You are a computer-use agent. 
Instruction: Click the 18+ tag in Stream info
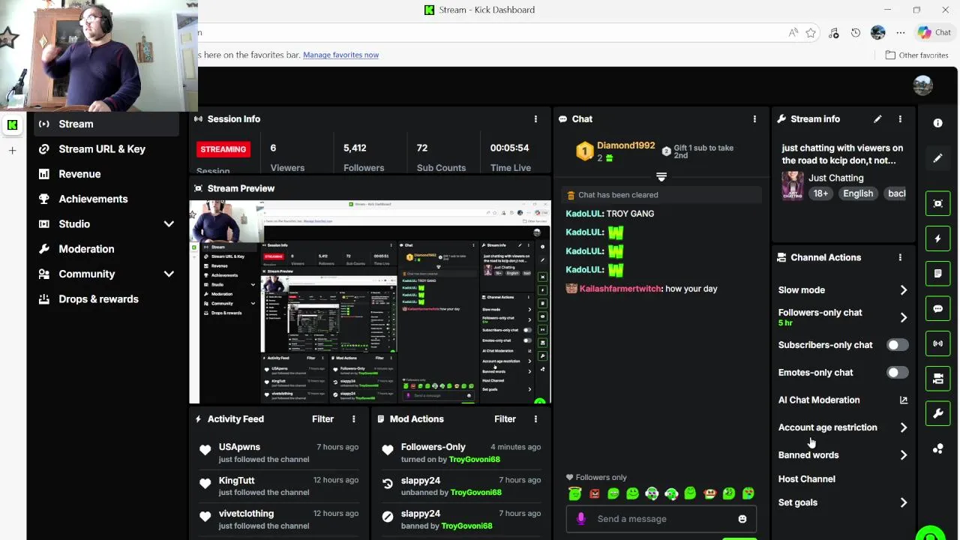[820, 193]
